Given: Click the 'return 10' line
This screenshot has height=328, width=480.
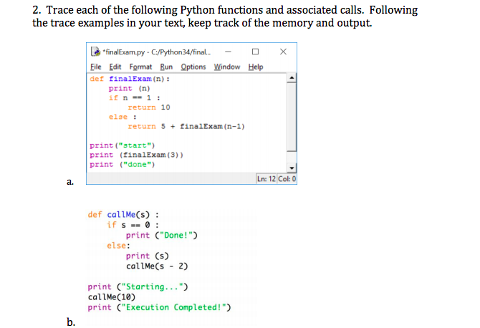Looking at the screenshot, I should point(149,107).
